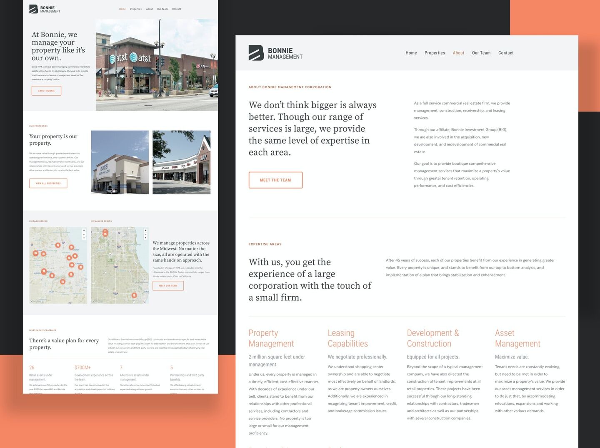Viewport: 600px width, 448px height.
Task: Open the Ross store property photo
Action: [120, 162]
